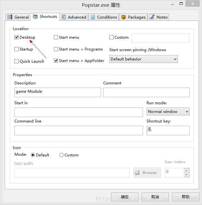Click the Advanced tab document icon
The width and height of the screenshot is (202, 205).
click(63, 17)
